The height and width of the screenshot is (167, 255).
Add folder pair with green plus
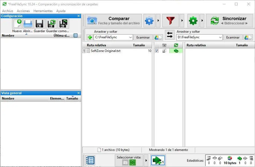coord(90,37)
